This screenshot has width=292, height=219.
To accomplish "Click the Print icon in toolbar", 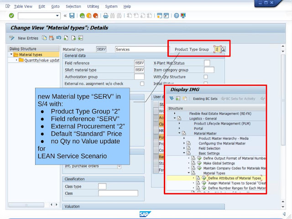I will tap(105, 16).
